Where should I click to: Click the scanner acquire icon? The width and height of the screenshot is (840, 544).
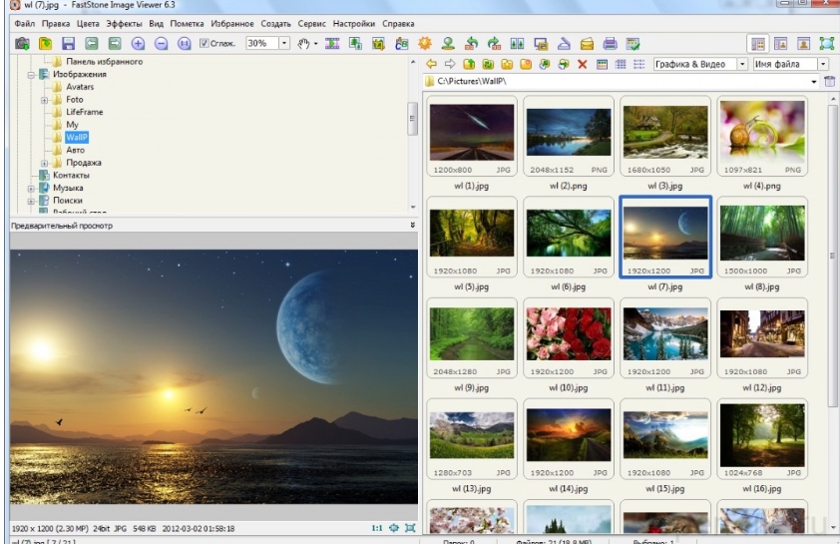[x=563, y=43]
